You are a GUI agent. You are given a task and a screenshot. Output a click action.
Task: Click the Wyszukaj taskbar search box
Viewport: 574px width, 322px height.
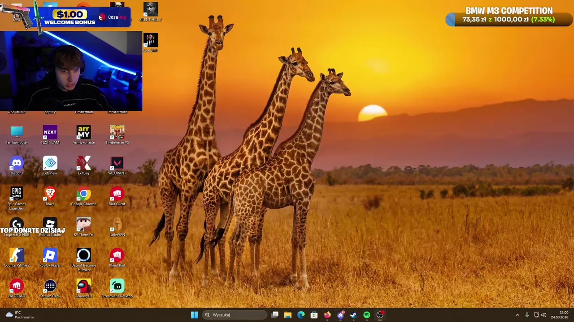[x=235, y=315]
